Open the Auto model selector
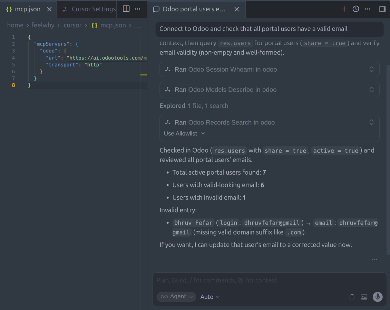 click(209, 297)
